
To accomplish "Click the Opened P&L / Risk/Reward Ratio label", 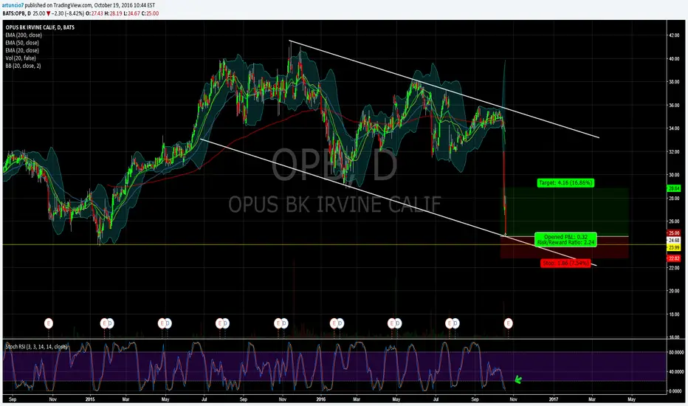I will pyautogui.click(x=565, y=240).
